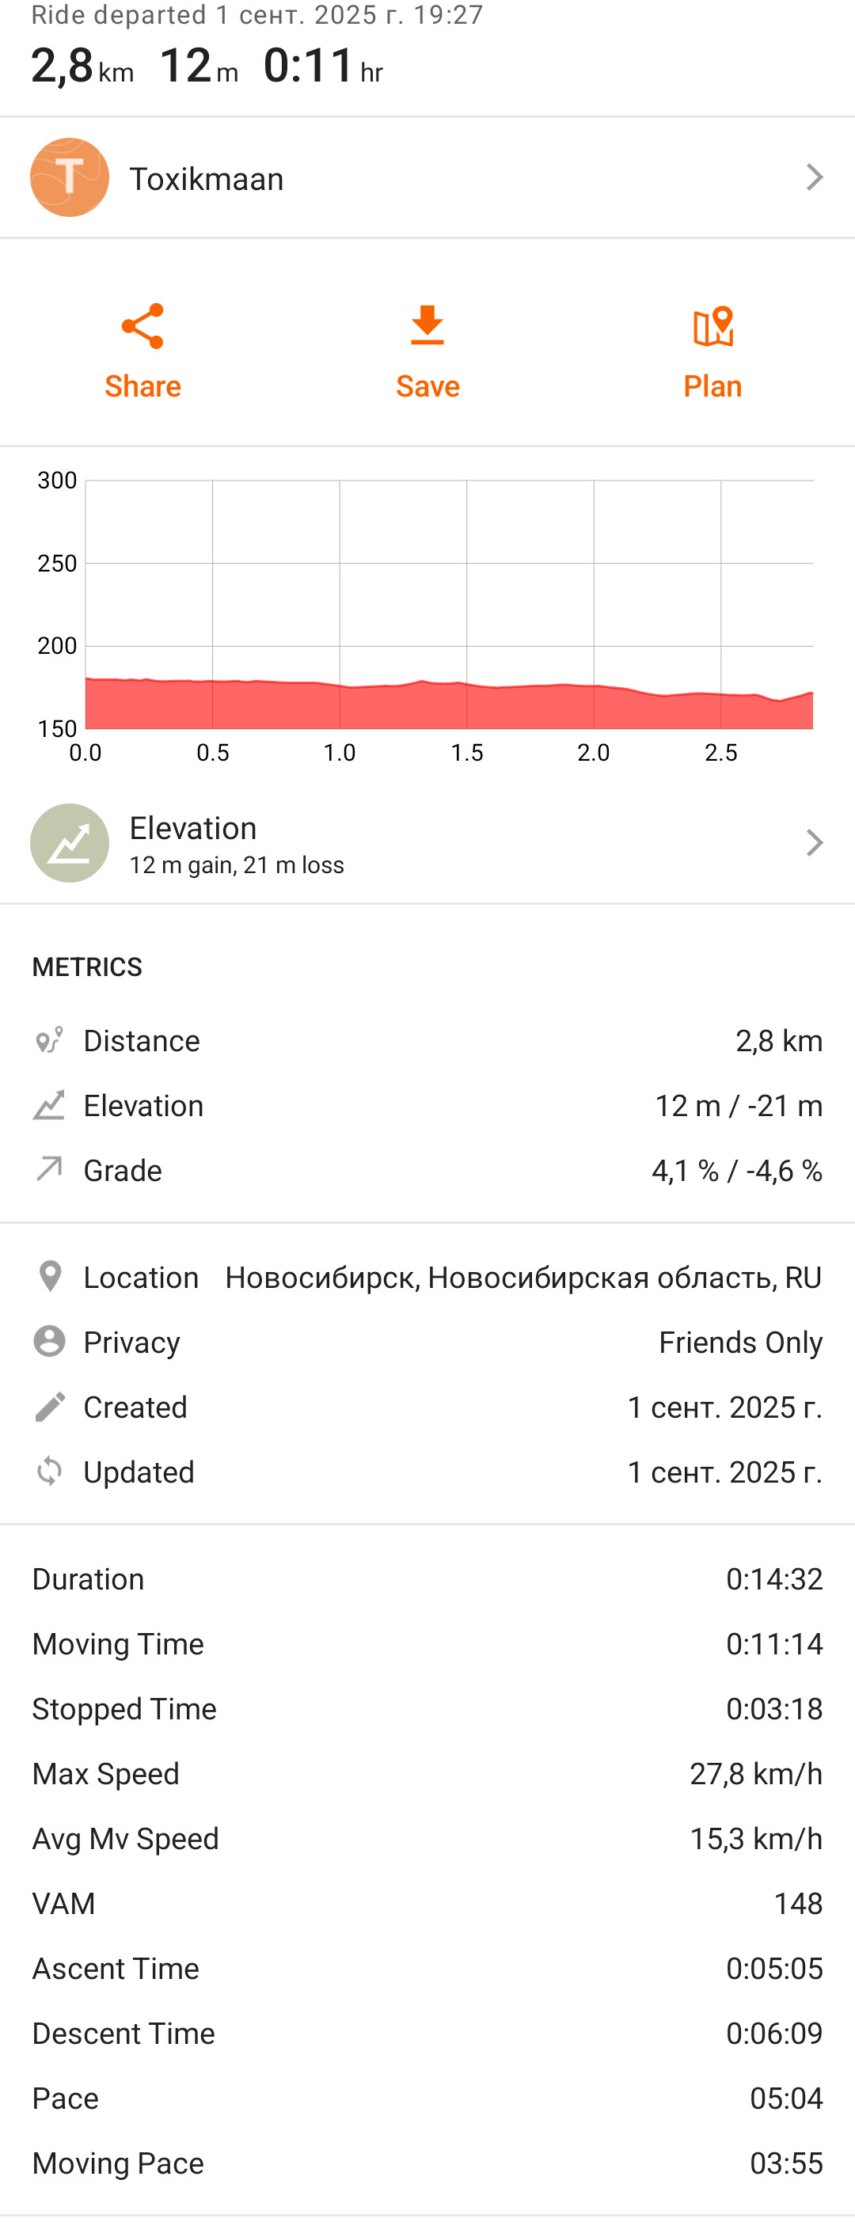Open the Toxikmaan user name
The width and height of the screenshot is (855, 2222).
pos(206,179)
